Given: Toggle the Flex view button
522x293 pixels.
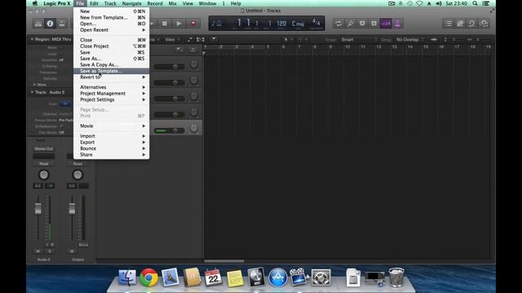Looking at the screenshot, I should (x=201, y=40).
